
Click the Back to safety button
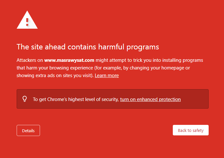[191, 130]
